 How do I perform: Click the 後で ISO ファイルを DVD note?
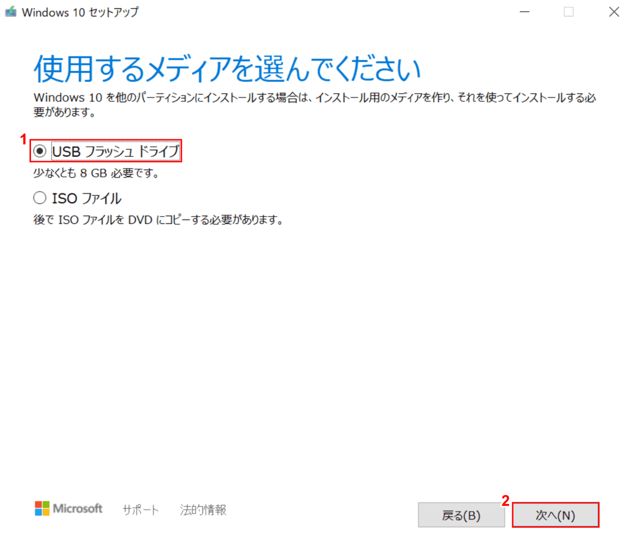[158, 220]
